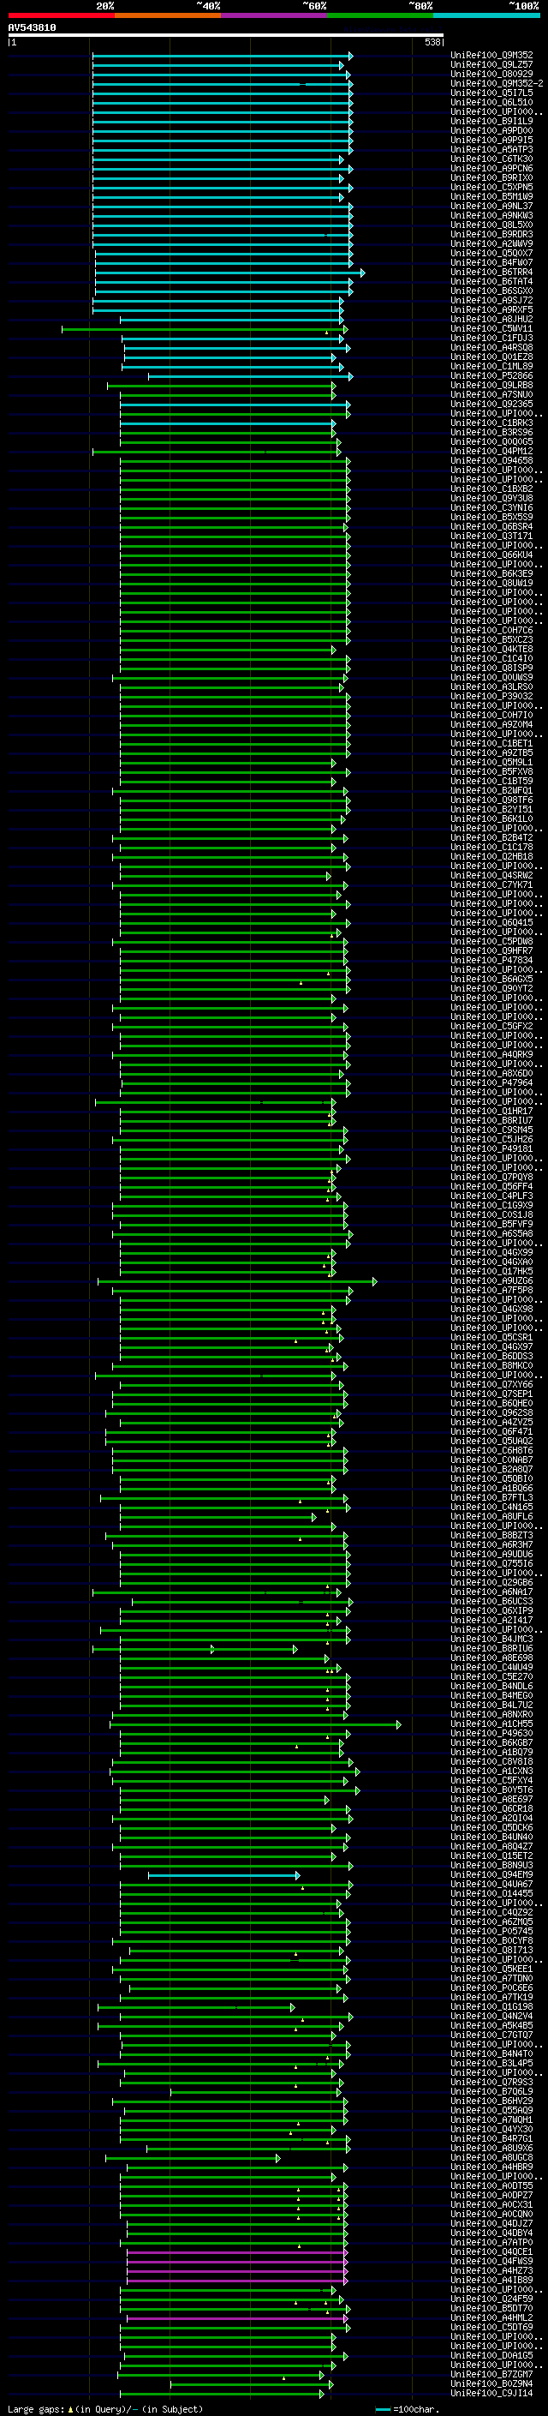Select the UniRef100_Q24F59 label
This screenshot has height=2416, width=548.
click(491, 2299)
